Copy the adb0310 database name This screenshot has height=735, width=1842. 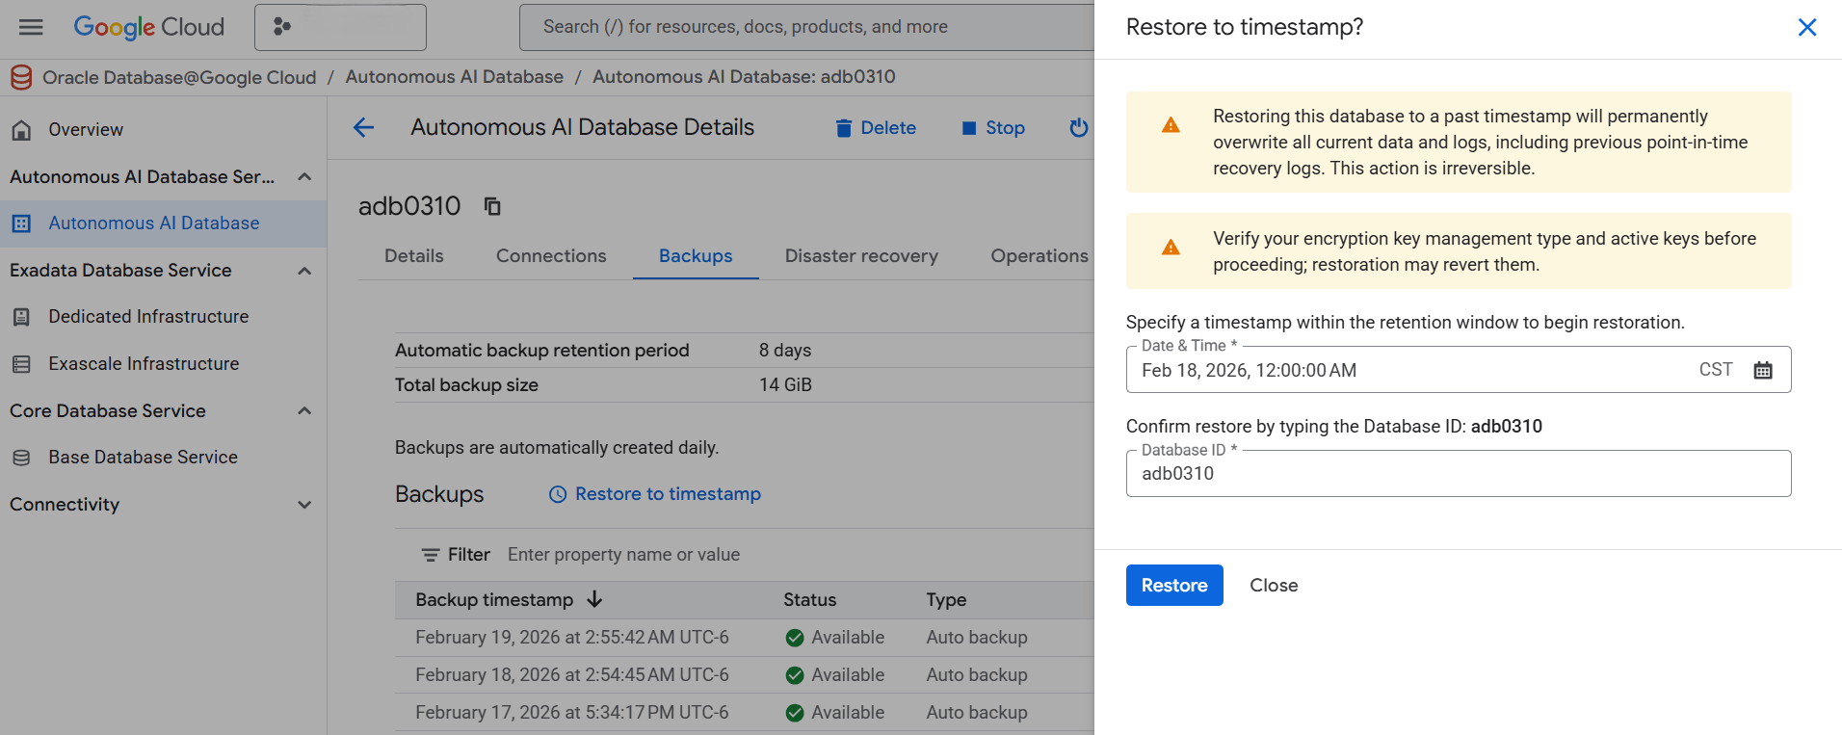[492, 206]
